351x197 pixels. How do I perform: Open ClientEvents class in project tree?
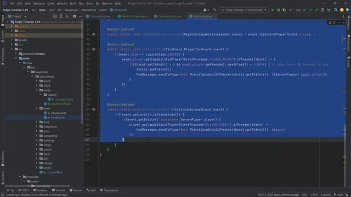(59, 113)
